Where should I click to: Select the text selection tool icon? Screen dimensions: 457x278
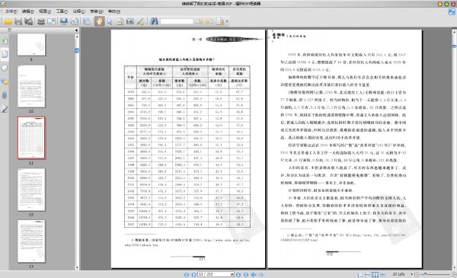[120, 21]
